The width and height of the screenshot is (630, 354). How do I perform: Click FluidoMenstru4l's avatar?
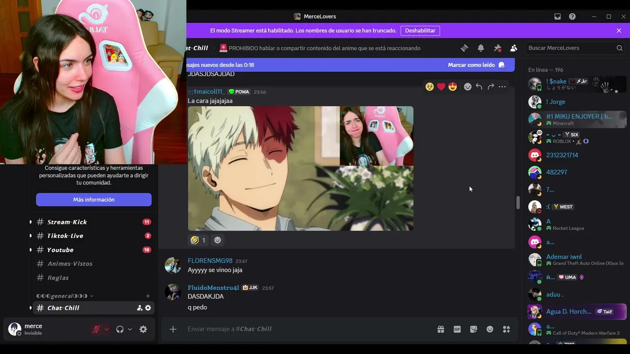pos(173,292)
